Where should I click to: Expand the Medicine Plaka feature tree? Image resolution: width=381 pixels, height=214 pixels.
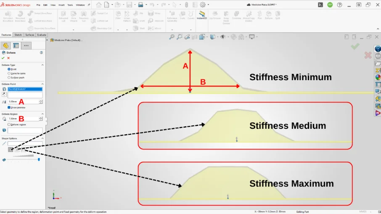pyautogui.click(x=47, y=40)
